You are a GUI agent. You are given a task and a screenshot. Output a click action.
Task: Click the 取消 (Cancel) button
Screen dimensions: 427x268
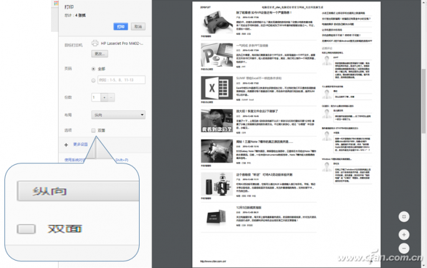[138, 27]
